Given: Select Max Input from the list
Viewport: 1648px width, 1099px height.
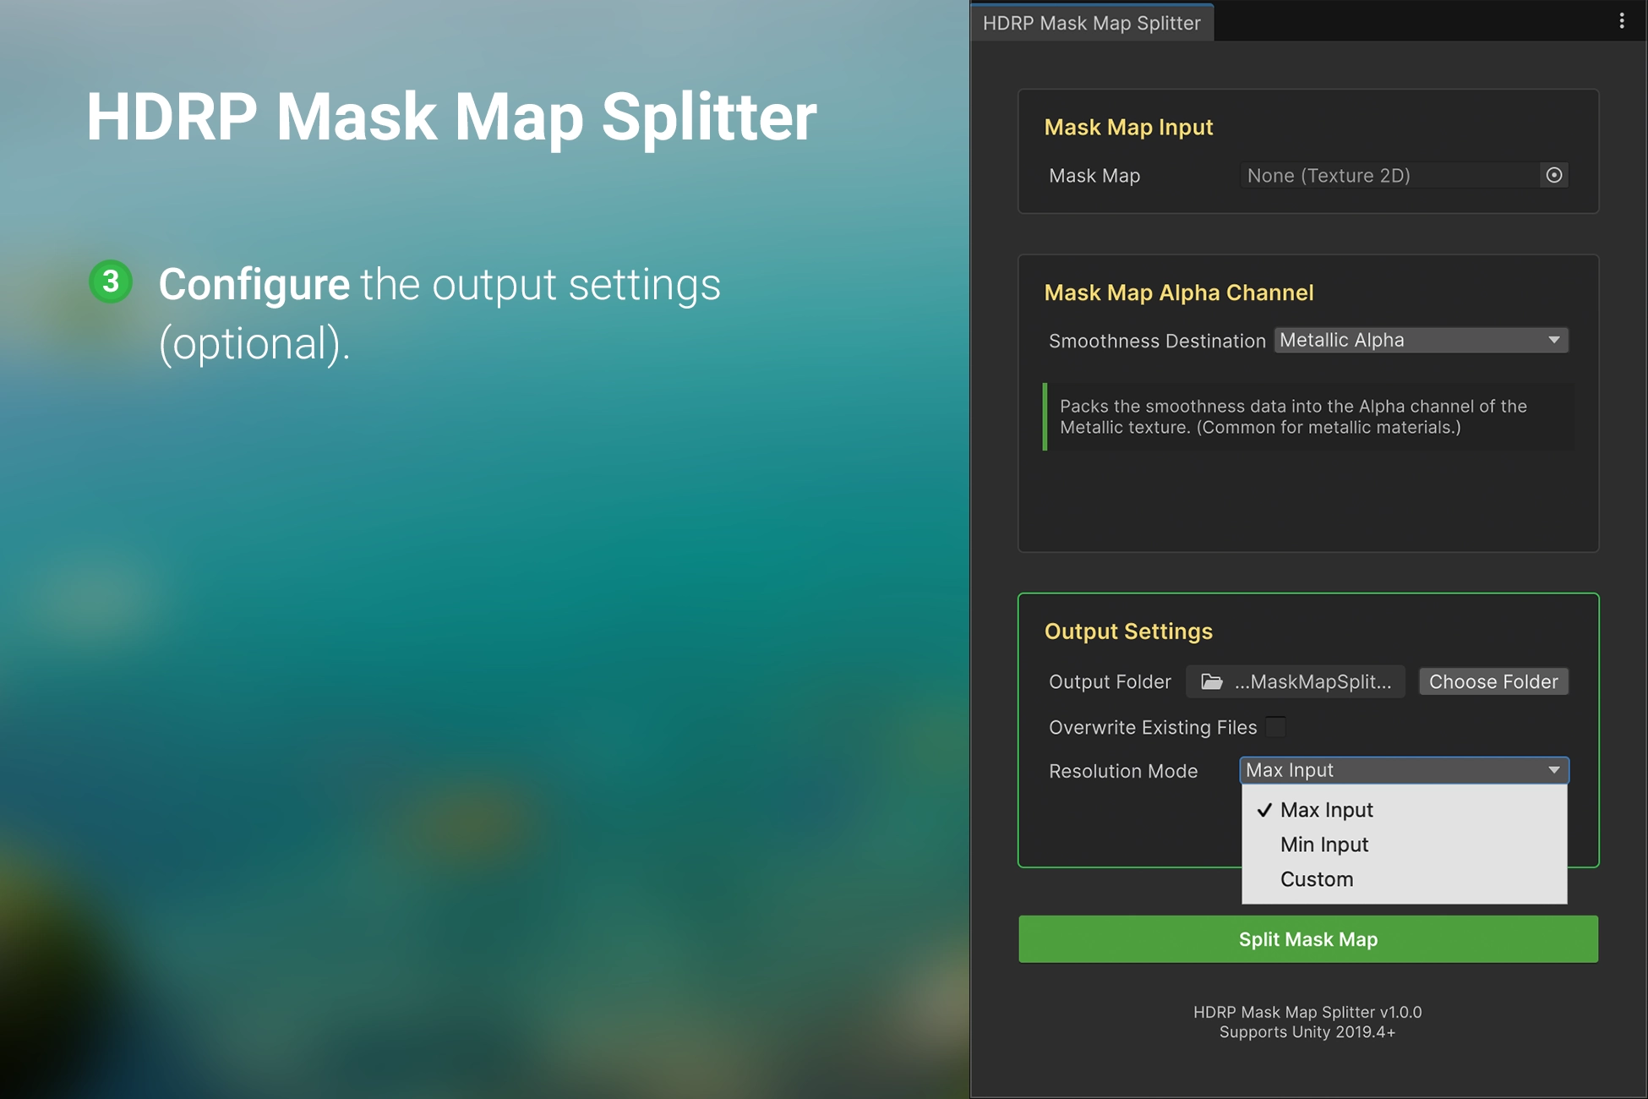Looking at the screenshot, I should [1327, 810].
